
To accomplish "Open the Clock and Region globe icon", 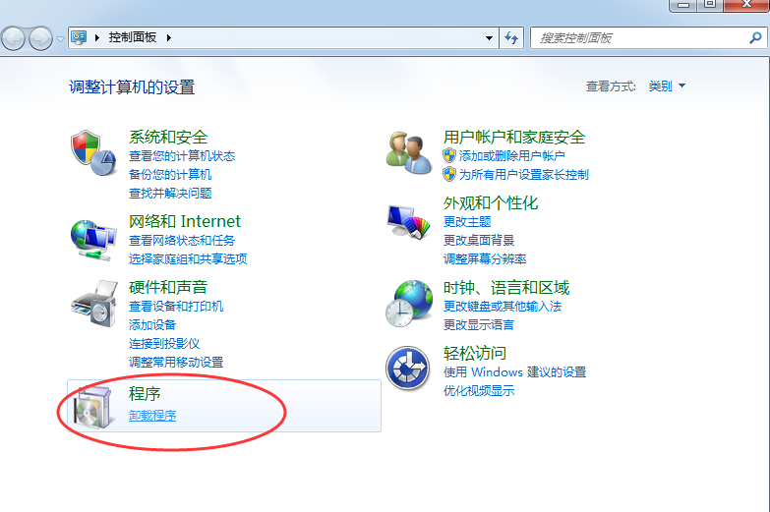I will [x=409, y=304].
